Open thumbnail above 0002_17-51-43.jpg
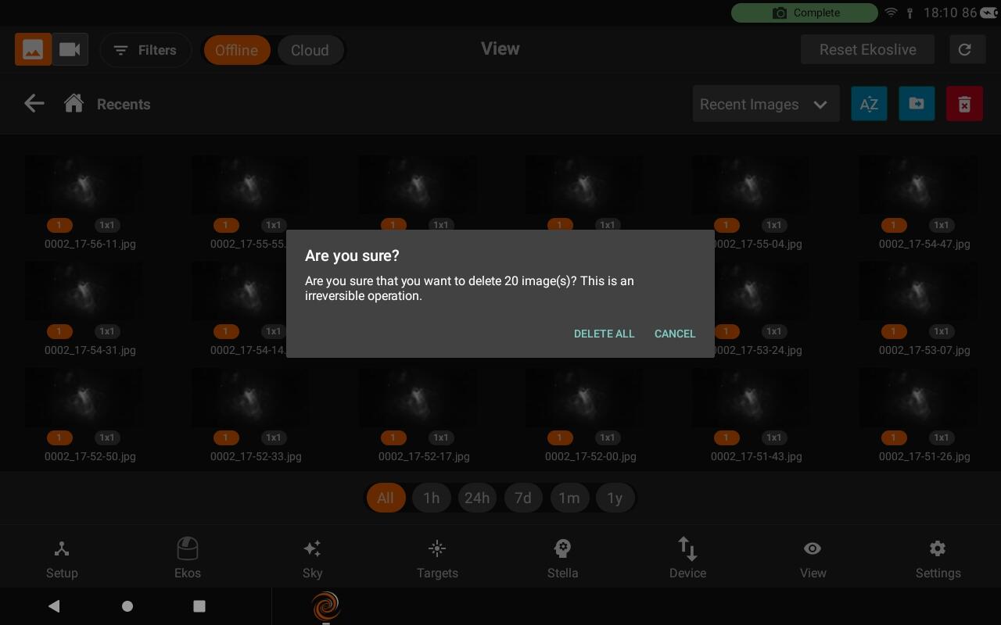This screenshot has height=625, width=1001. [750, 397]
